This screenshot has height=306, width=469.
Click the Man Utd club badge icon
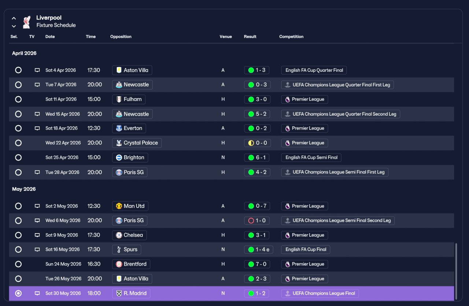pos(119,206)
